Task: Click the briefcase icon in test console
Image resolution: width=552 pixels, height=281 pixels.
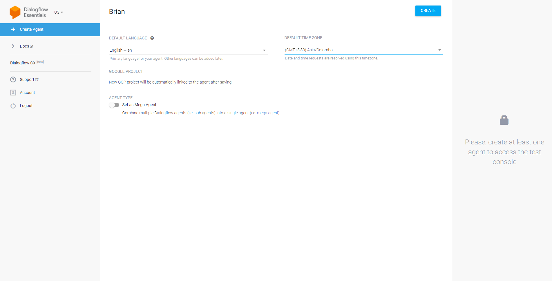Action: point(504,120)
